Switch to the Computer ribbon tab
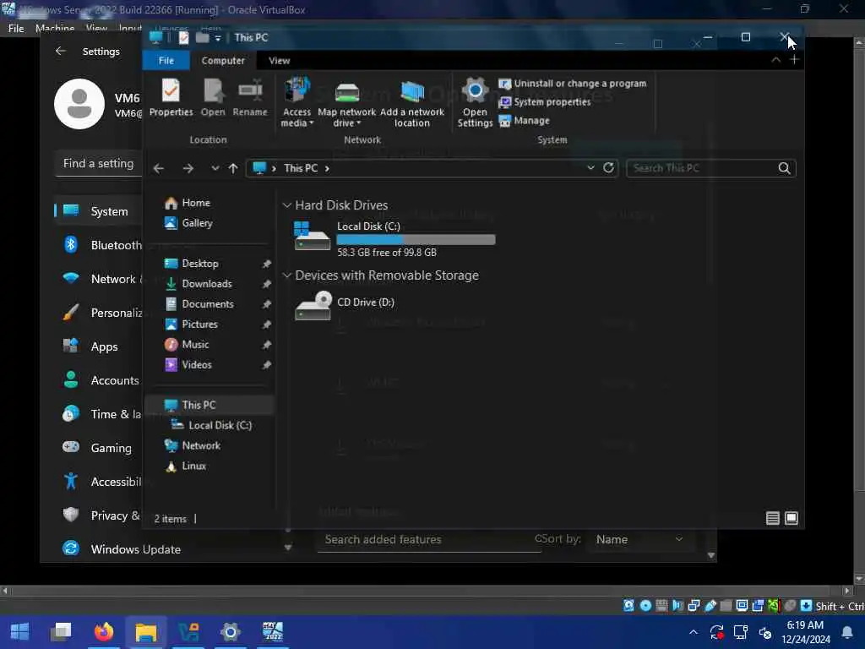This screenshot has width=865, height=649. coord(223,60)
